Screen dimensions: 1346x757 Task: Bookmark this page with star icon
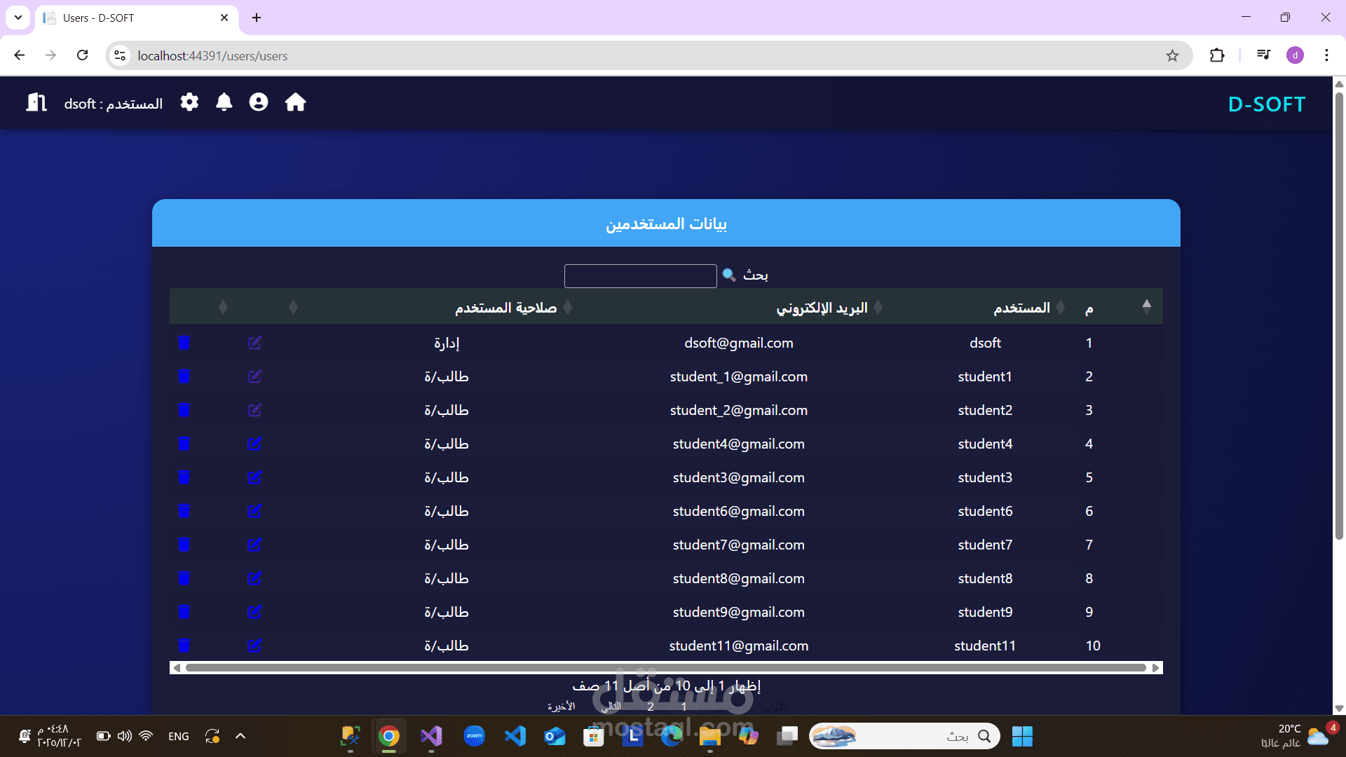pos(1172,55)
